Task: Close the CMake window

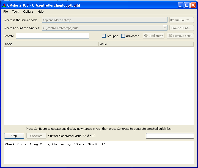Action: coord(193,5)
